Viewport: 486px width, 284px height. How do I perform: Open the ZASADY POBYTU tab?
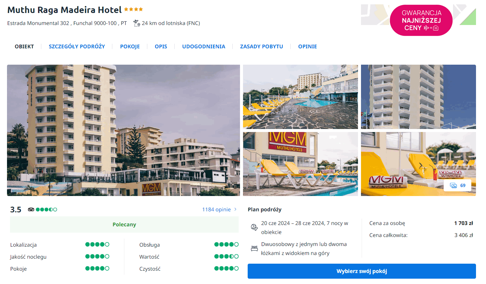(x=262, y=46)
